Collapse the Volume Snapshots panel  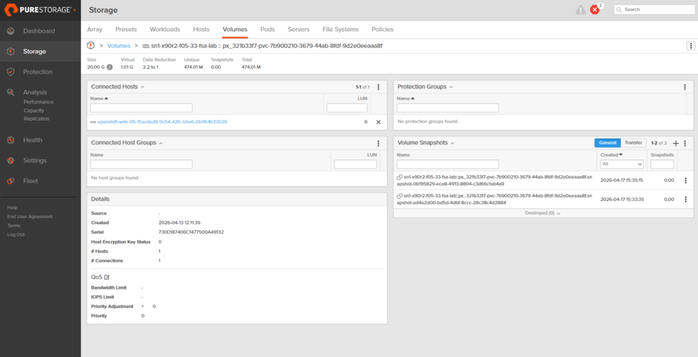453,143
